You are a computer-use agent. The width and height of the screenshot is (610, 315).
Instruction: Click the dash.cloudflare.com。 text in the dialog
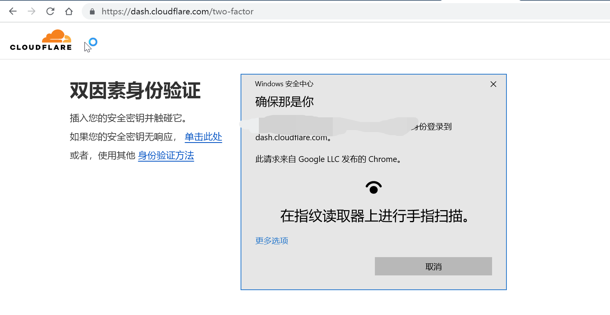[x=294, y=137]
